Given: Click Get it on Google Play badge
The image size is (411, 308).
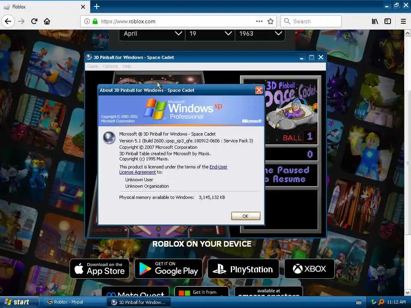Looking at the screenshot, I should click(169, 269).
